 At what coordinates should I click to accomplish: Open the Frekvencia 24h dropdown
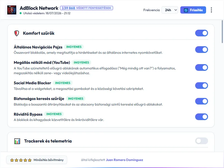pyautogui.click(x=170, y=10)
